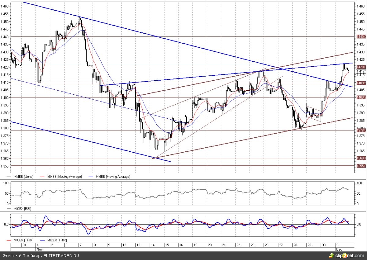Viewport: 367px width, 260px height.
Task: Click the 1409.5 price level label
Action: [x=361, y=83]
